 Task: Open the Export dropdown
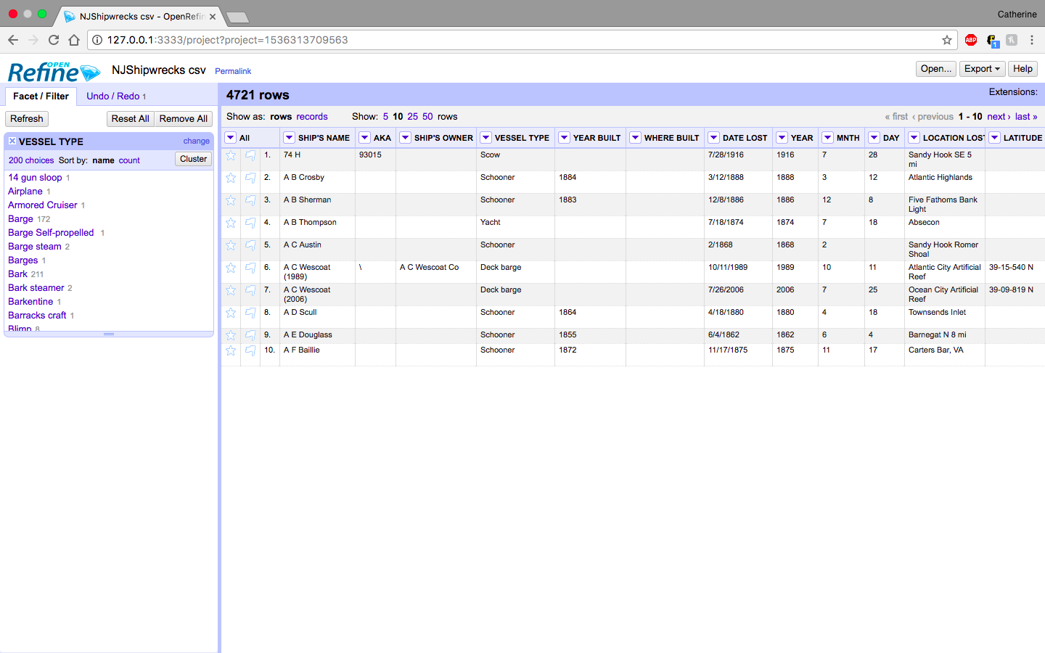tap(982, 69)
